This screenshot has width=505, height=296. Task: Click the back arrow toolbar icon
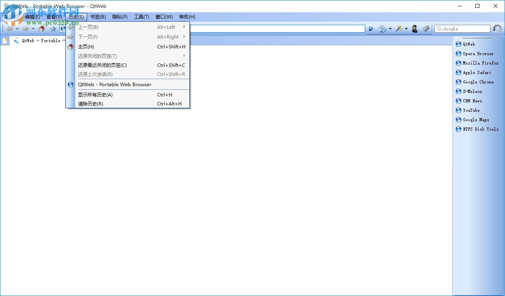pyautogui.click(x=10, y=29)
